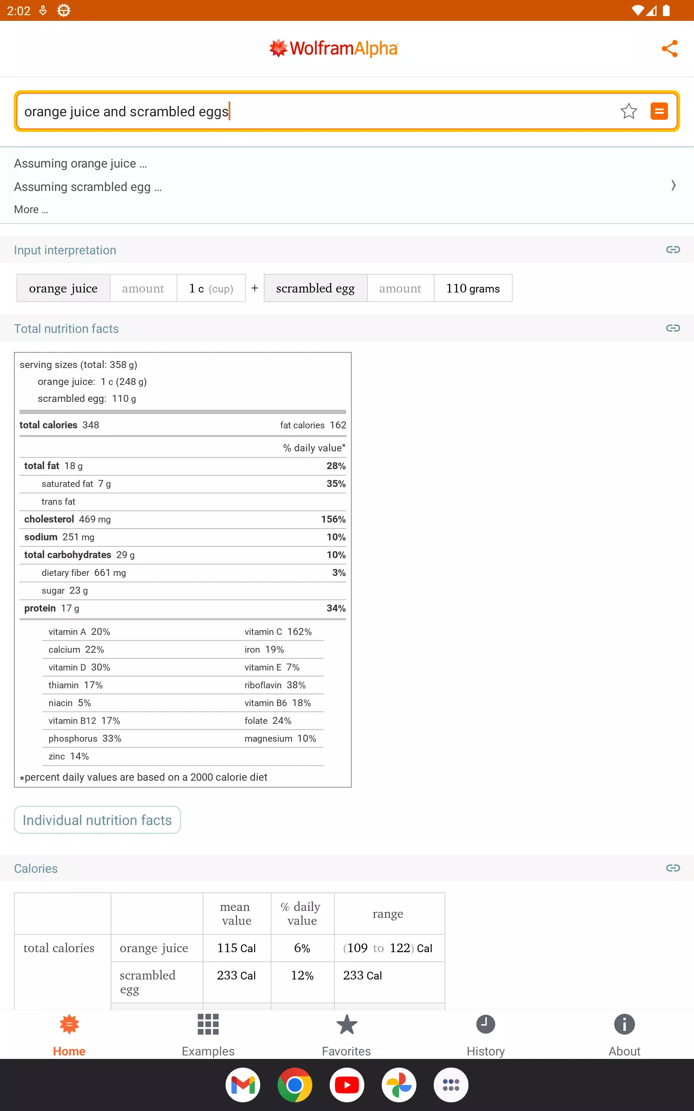The height and width of the screenshot is (1111, 694).
Task: Open Google Photos from the dock
Action: tap(399, 1085)
